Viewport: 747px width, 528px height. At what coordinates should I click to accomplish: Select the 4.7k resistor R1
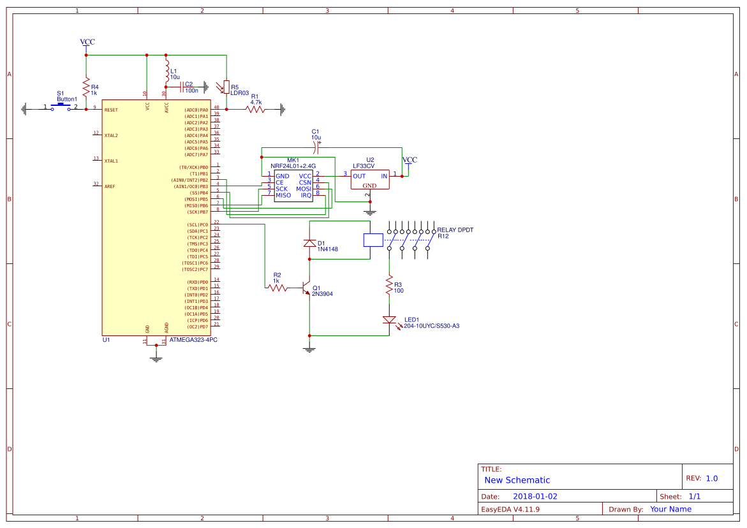tap(254, 108)
